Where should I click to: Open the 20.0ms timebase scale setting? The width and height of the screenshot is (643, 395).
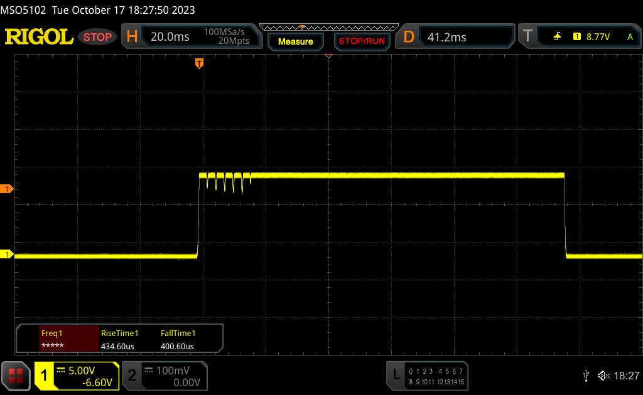click(x=170, y=37)
